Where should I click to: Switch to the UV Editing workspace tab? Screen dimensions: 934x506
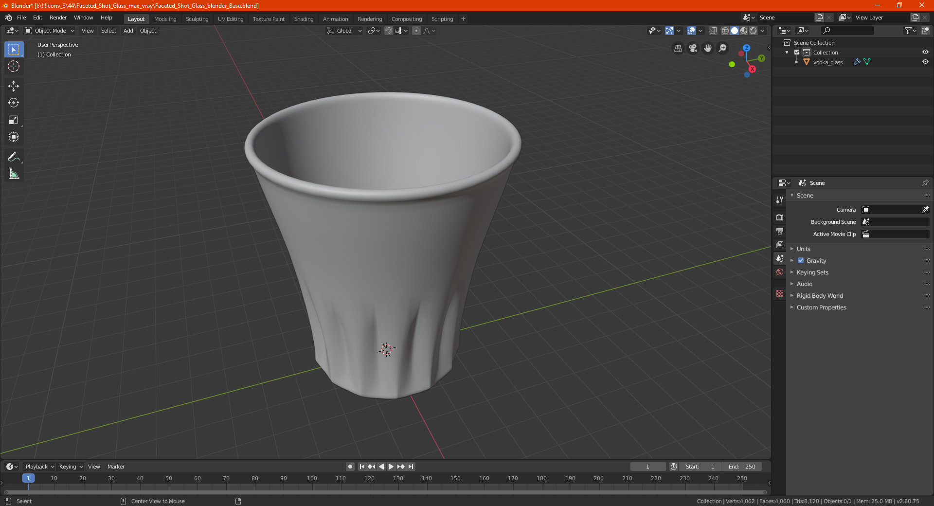click(231, 19)
